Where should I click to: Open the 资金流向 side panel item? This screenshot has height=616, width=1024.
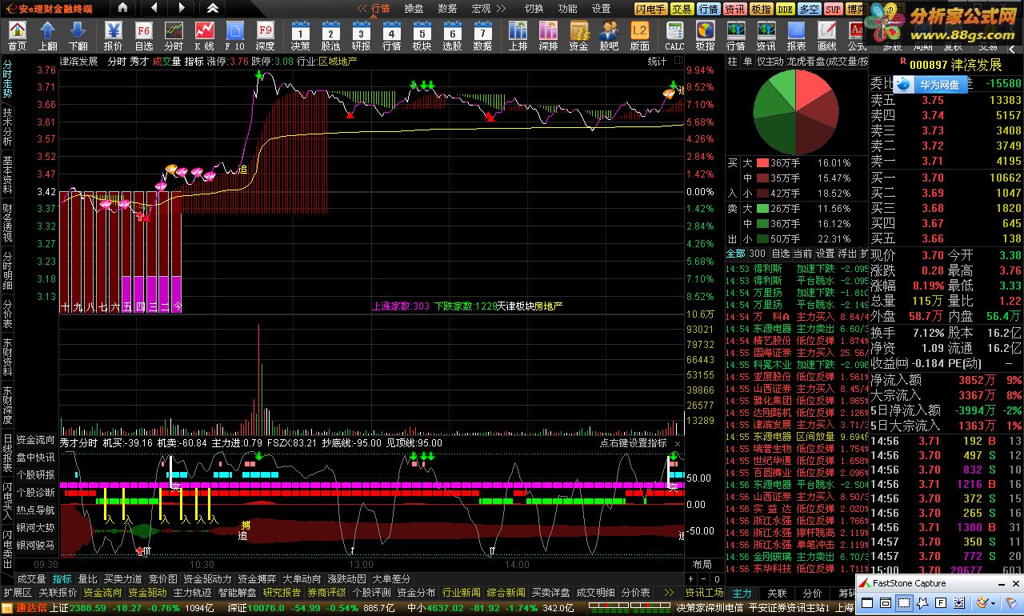36,440
